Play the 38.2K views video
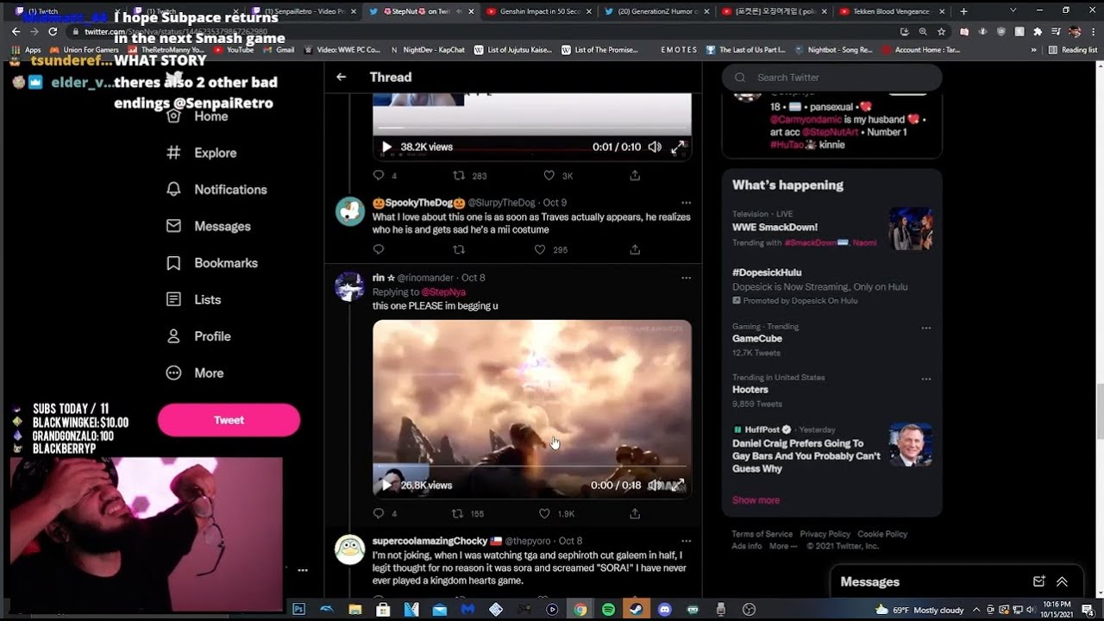 click(386, 147)
